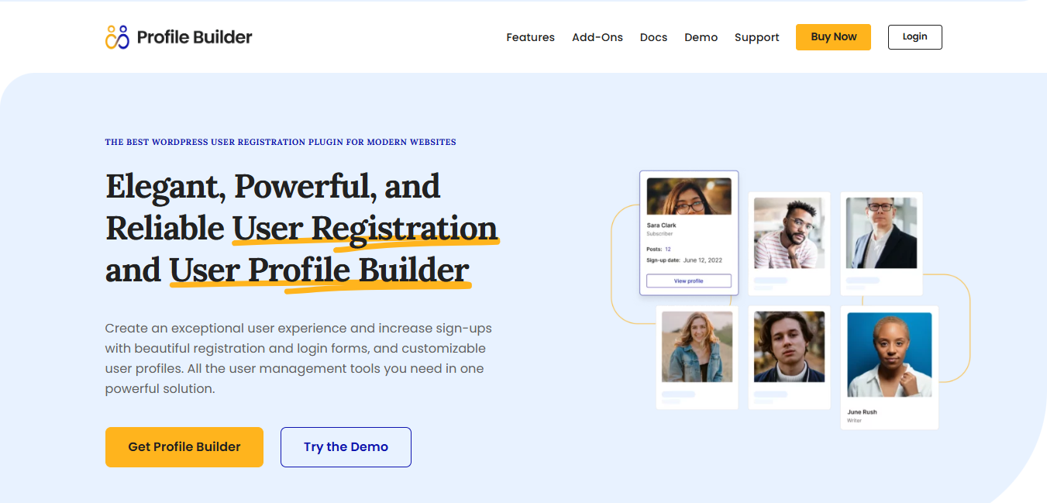Image resolution: width=1047 pixels, height=503 pixels.
Task: Click the Profile Builder brand name text
Action: point(195,36)
